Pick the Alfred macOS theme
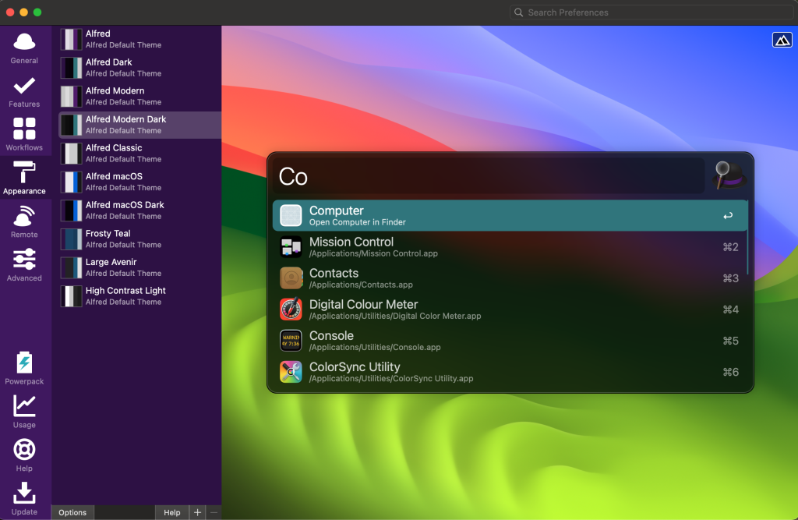The image size is (798, 520). tap(140, 182)
